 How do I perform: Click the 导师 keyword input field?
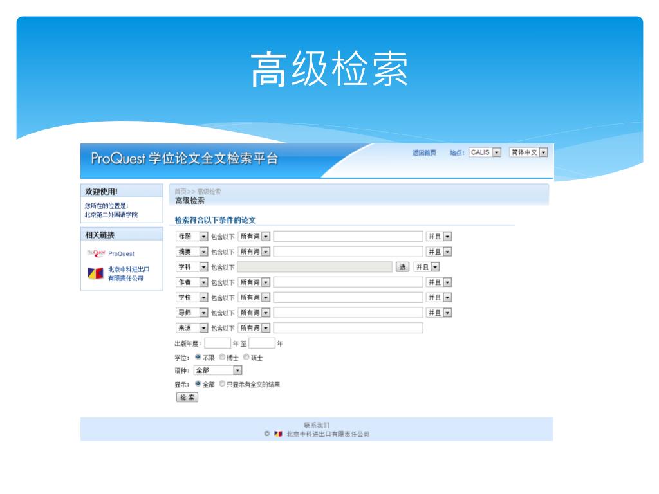click(348, 313)
